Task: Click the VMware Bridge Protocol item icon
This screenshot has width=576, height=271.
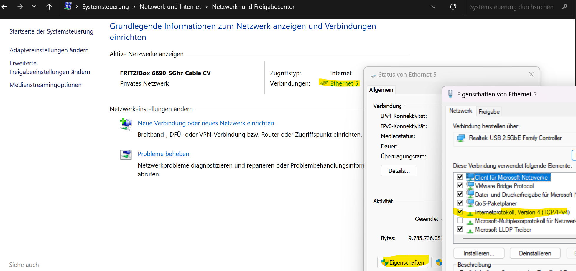Action: [470, 186]
